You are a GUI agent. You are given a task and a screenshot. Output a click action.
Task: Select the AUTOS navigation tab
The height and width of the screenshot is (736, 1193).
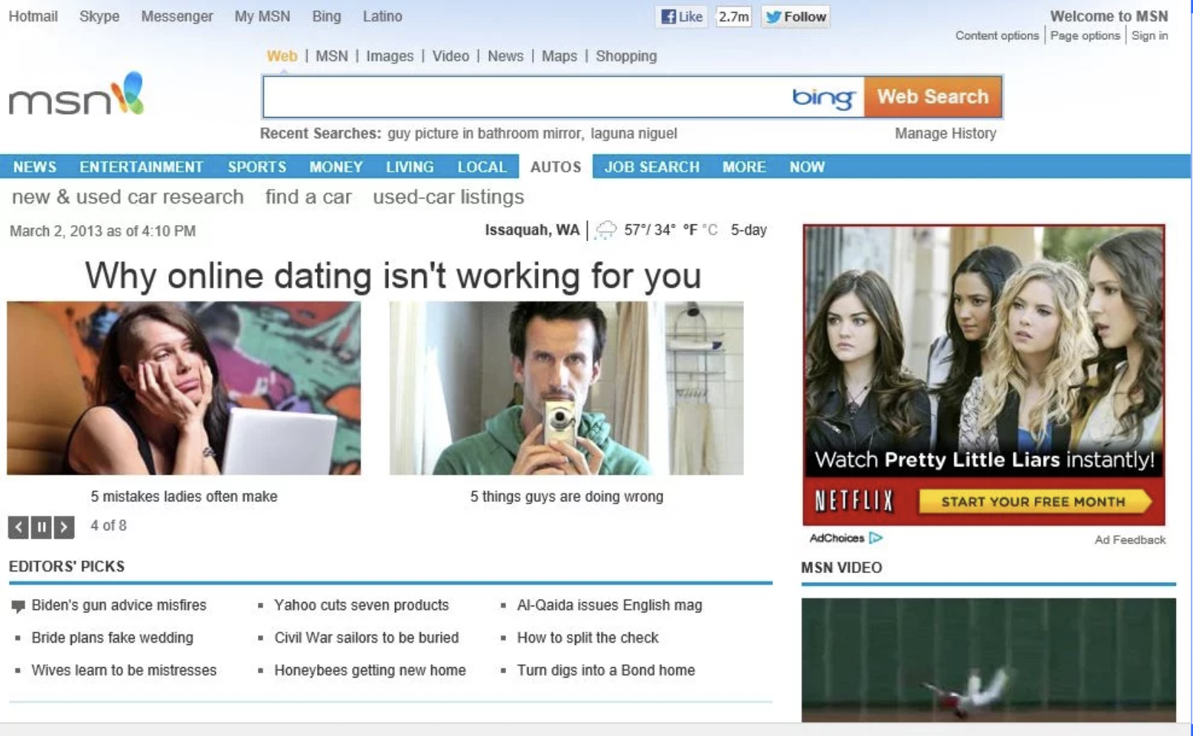(556, 167)
